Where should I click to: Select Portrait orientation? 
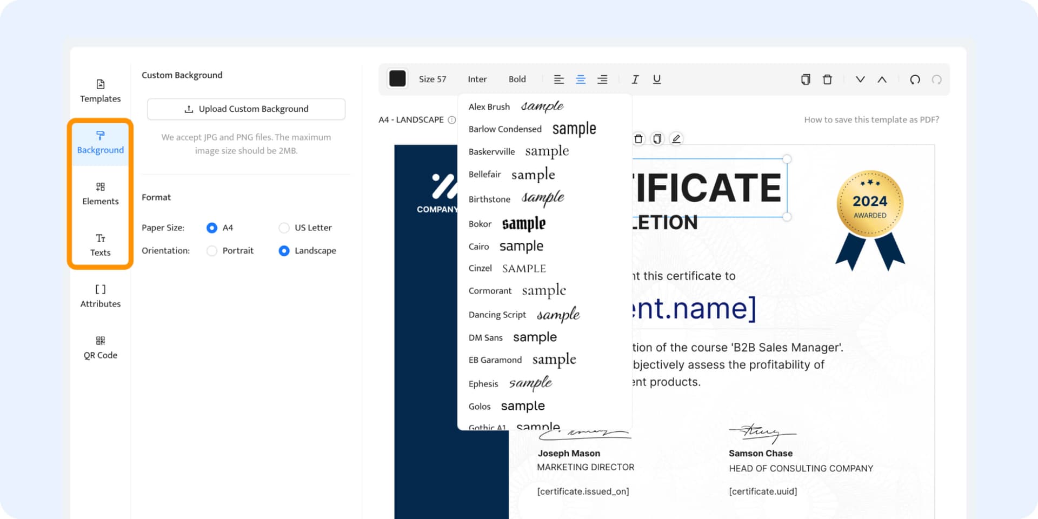click(x=212, y=251)
